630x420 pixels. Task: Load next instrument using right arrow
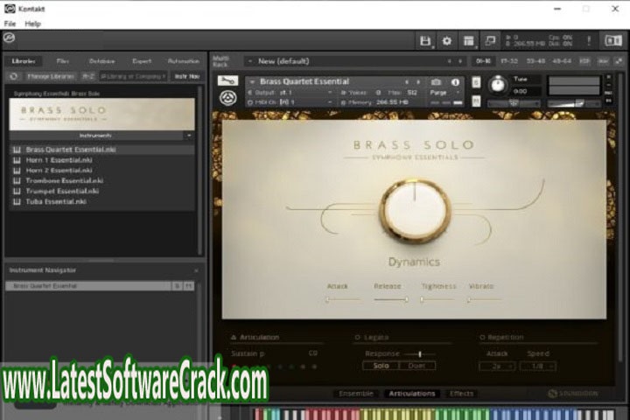pyautogui.click(x=418, y=82)
